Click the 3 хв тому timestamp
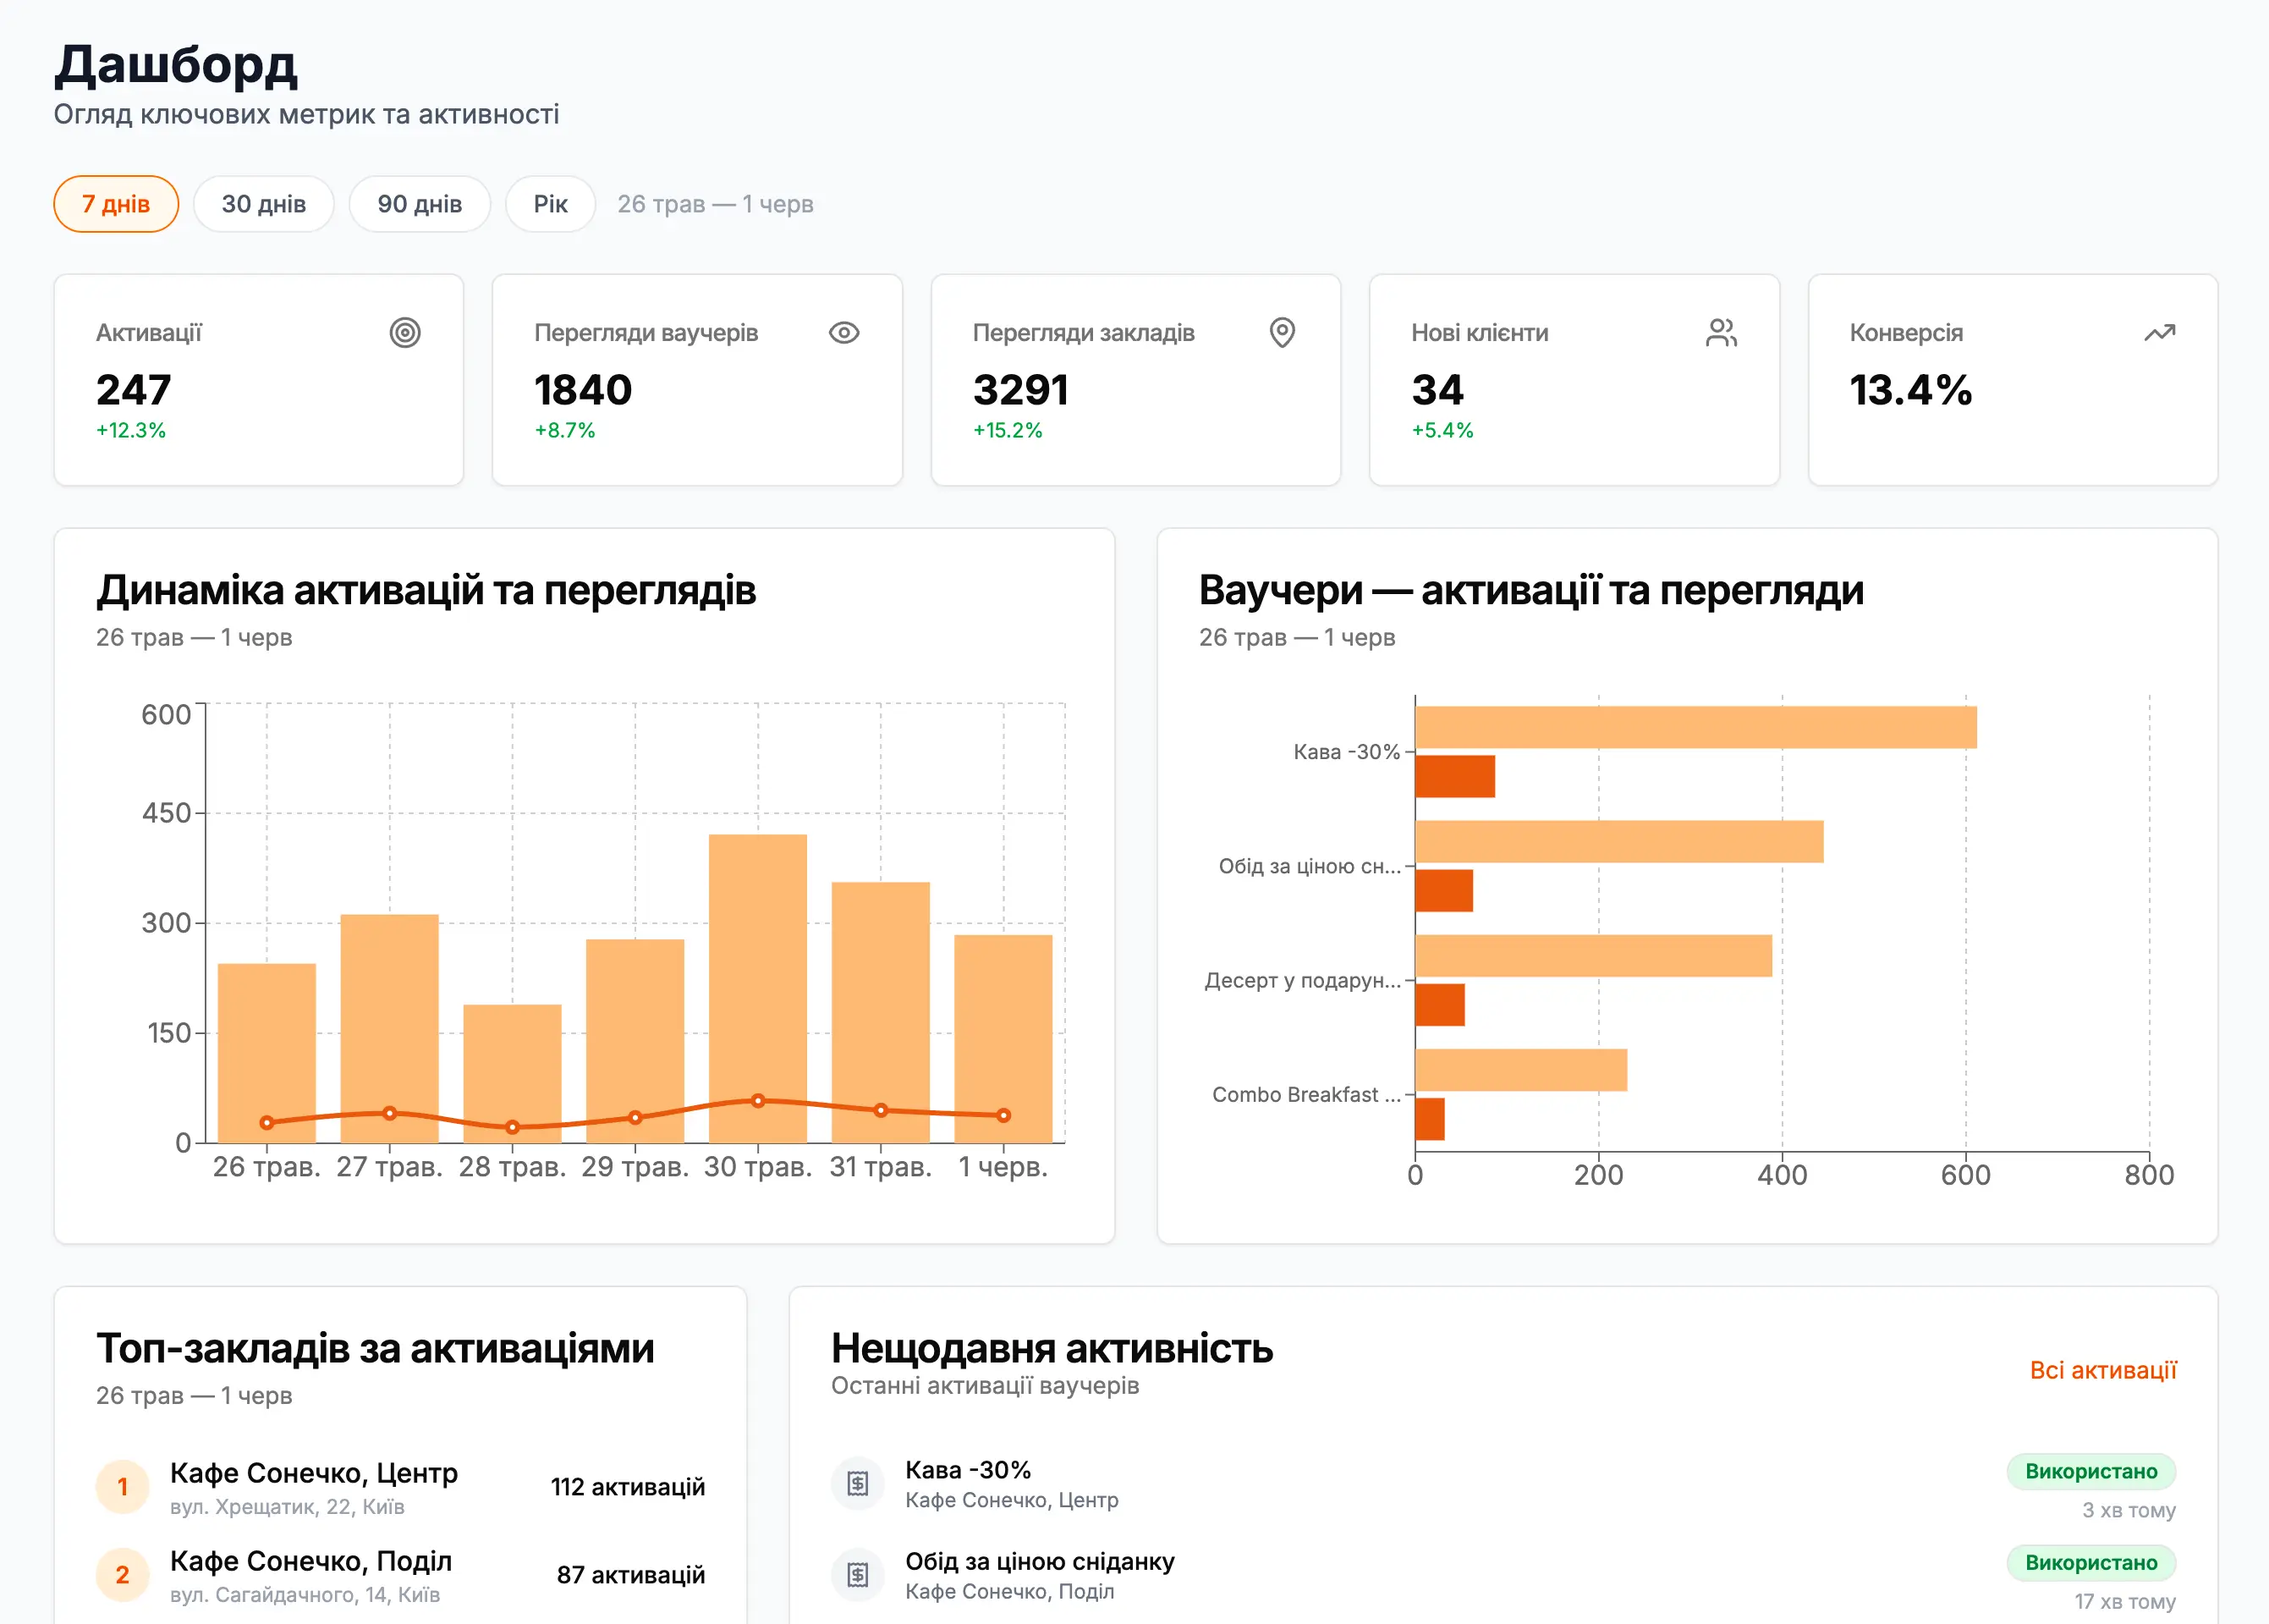 [x=2129, y=1510]
